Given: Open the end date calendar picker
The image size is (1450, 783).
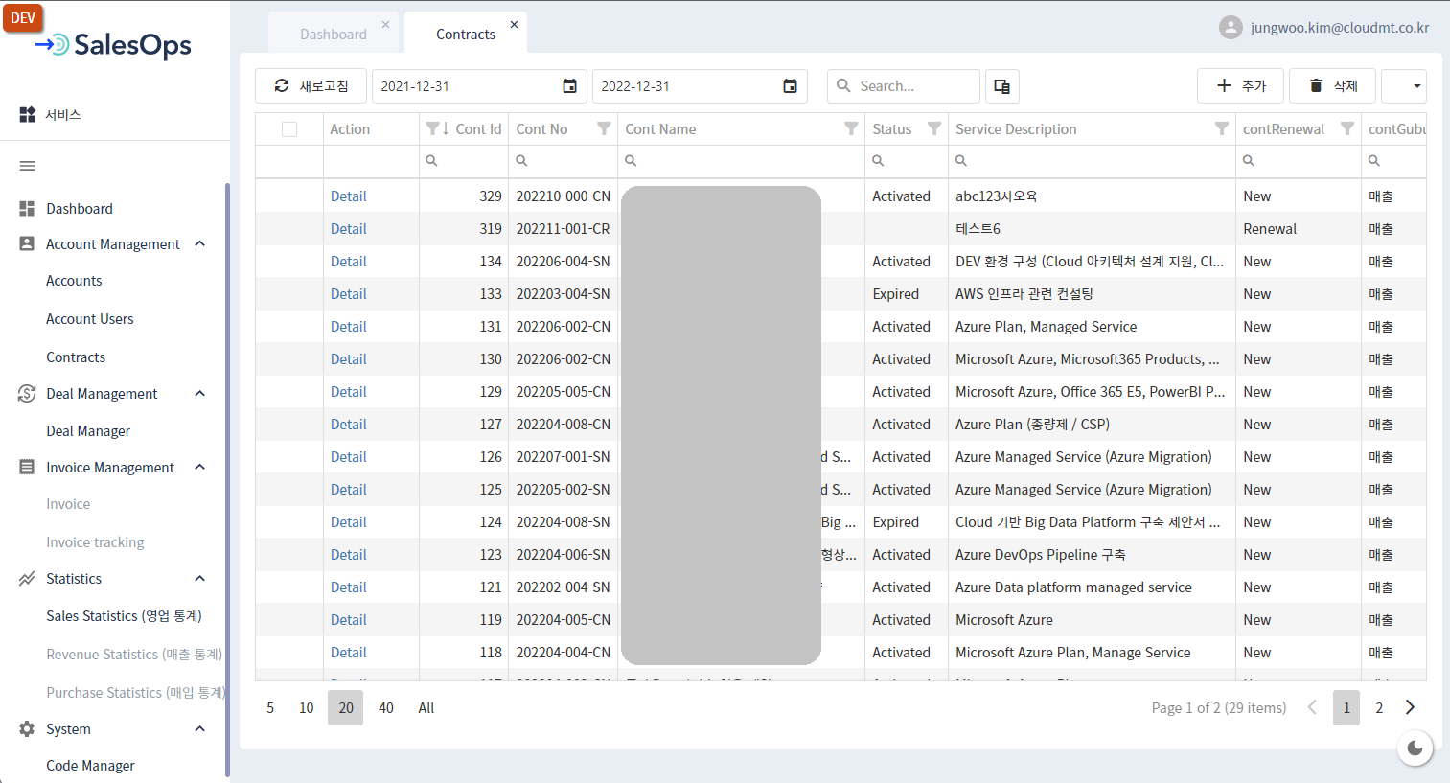Looking at the screenshot, I should point(790,86).
